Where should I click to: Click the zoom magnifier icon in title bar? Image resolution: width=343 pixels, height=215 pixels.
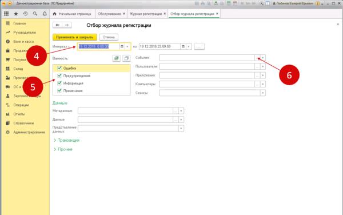coord(262,3)
